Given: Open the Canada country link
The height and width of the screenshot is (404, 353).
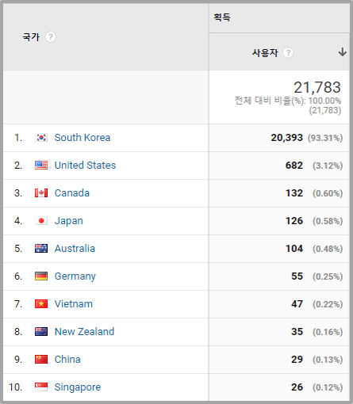Looking at the screenshot, I should coord(72,193).
